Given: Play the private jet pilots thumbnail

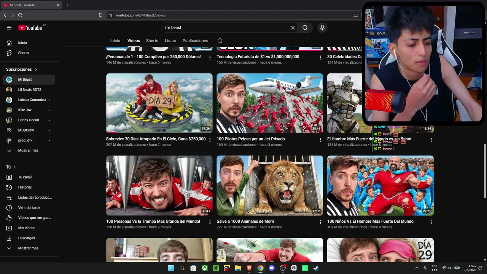Looking at the screenshot, I should [270, 103].
